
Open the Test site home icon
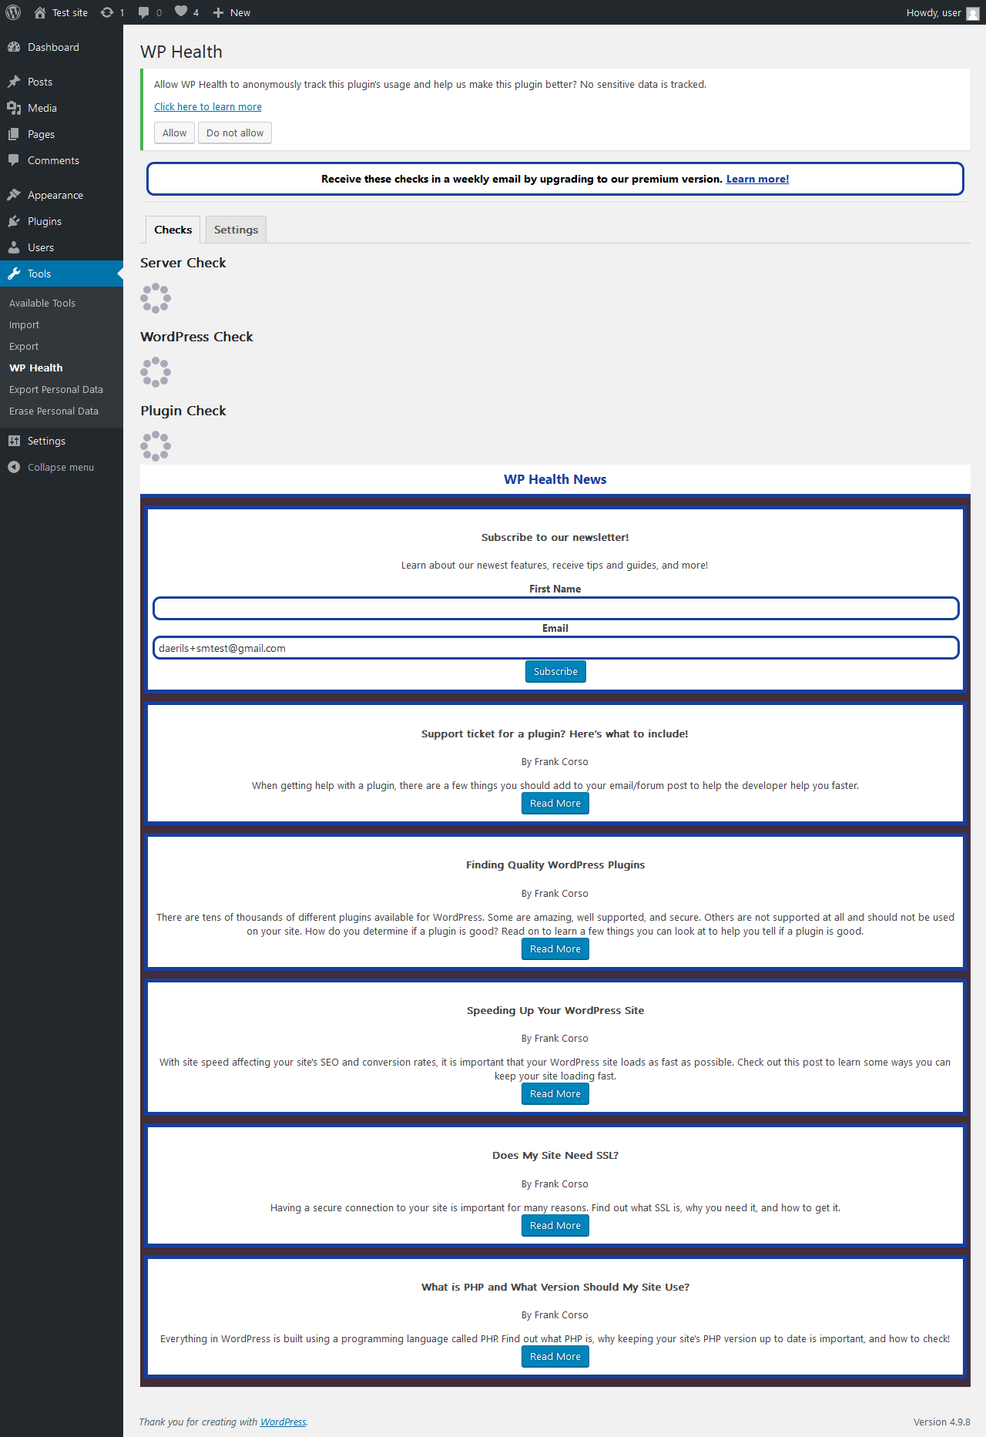(40, 12)
